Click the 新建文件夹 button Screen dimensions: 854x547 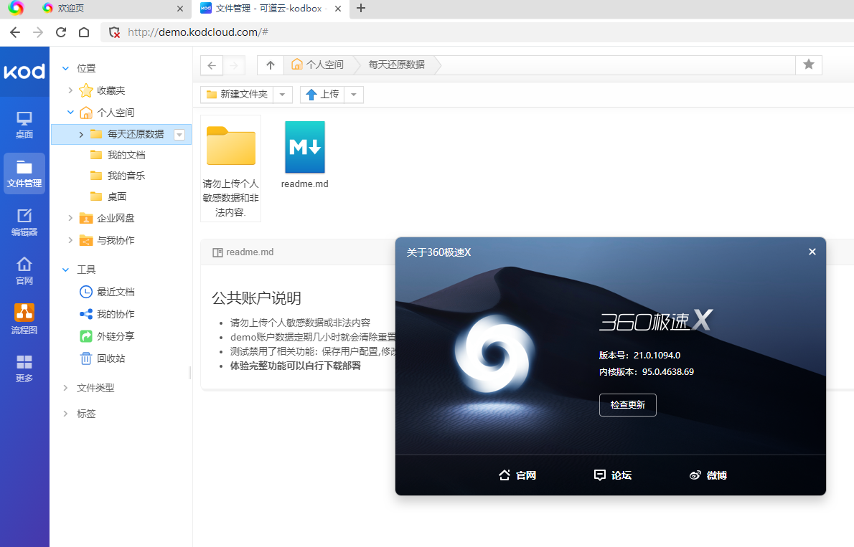(x=238, y=95)
